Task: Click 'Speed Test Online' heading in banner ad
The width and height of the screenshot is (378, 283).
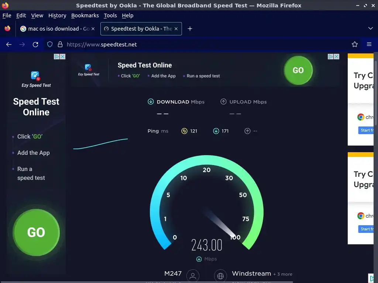Action: [x=145, y=65]
